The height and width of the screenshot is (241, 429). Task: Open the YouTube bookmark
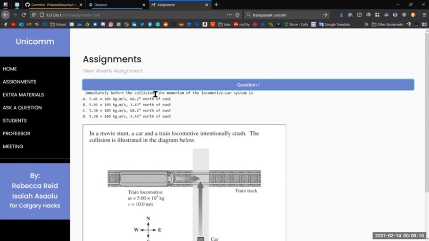[x=13, y=24]
